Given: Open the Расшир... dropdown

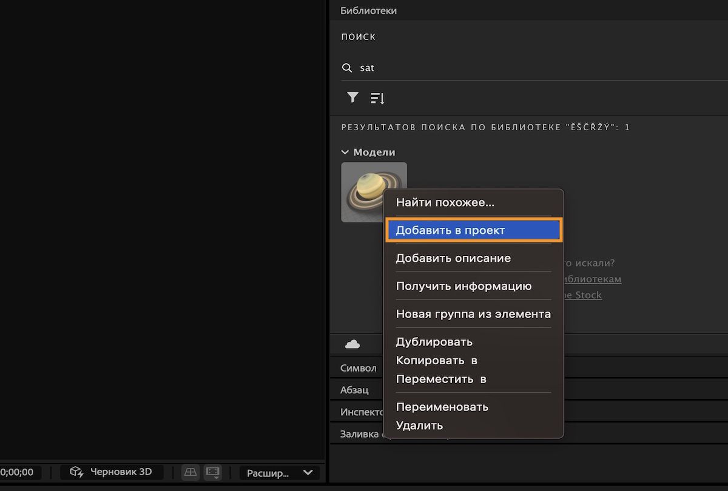Looking at the screenshot, I should (x=280, y=472).
